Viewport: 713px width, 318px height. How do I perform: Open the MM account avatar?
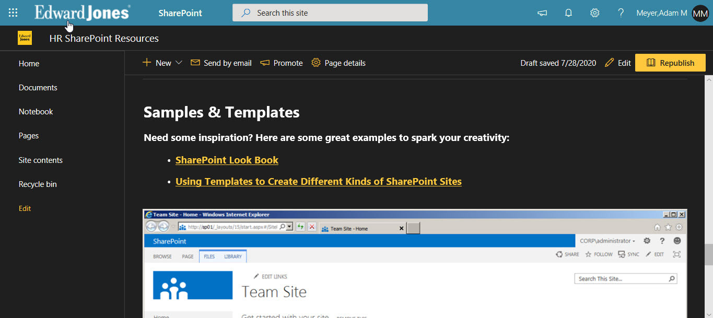click(700, 13)
